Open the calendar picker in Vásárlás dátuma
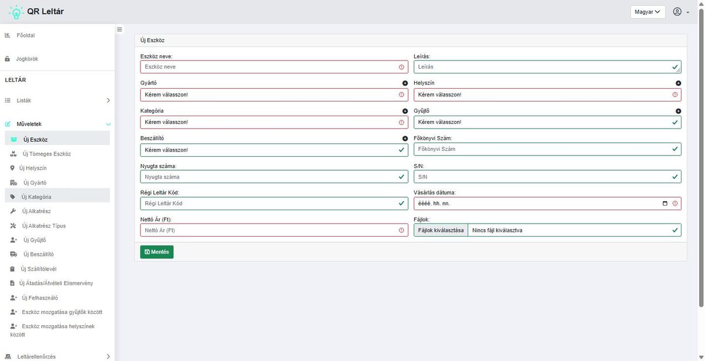The height and width of the screenshot is (361, 705). coord(665,204)
